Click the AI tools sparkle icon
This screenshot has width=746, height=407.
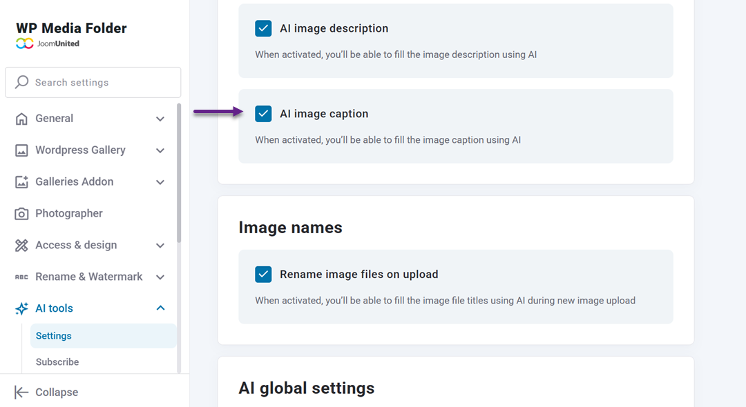(x=21, y=308)
